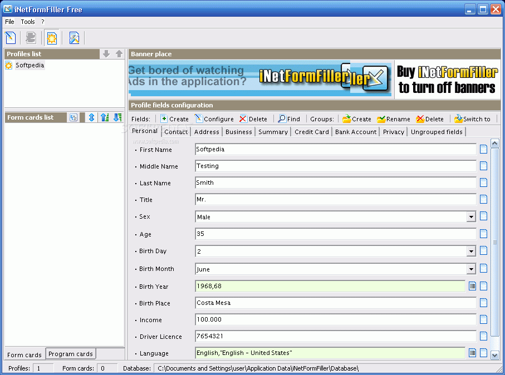Select the Softpedia profile
This screenshot has height=375, width=505.
(30, 65)
